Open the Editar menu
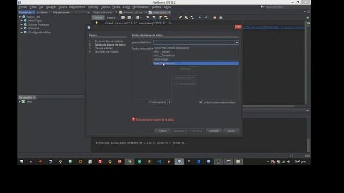This screenshot has height=193, width=344. (33, 7)
